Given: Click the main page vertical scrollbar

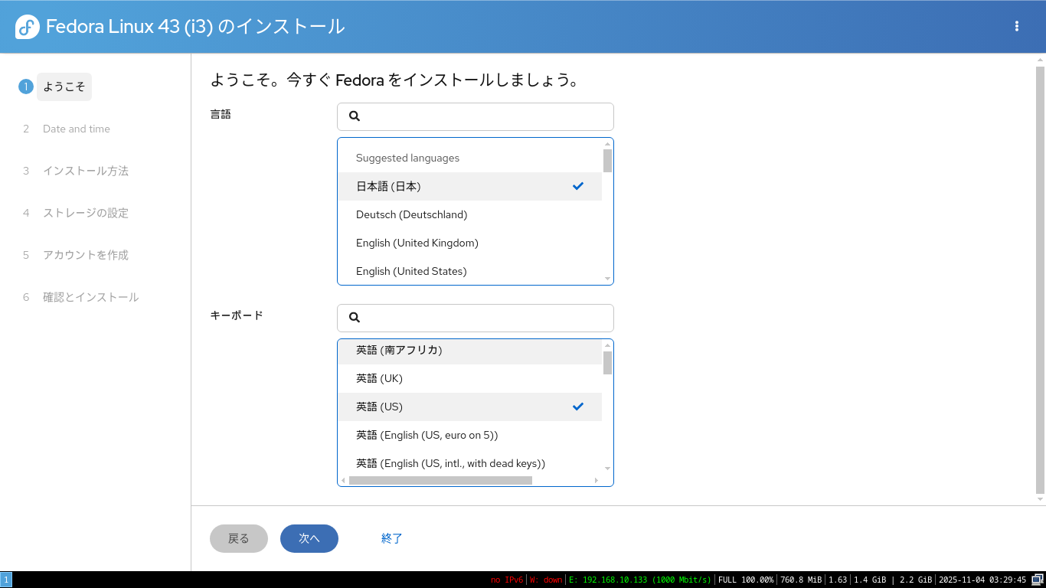Looking at the screenshot, I should 1040,280.
